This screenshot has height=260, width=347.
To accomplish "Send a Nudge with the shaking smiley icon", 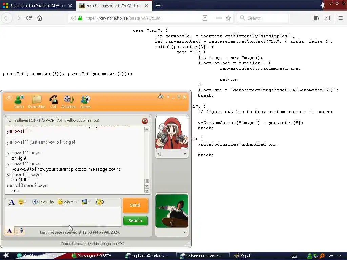I will click(100, 202).
